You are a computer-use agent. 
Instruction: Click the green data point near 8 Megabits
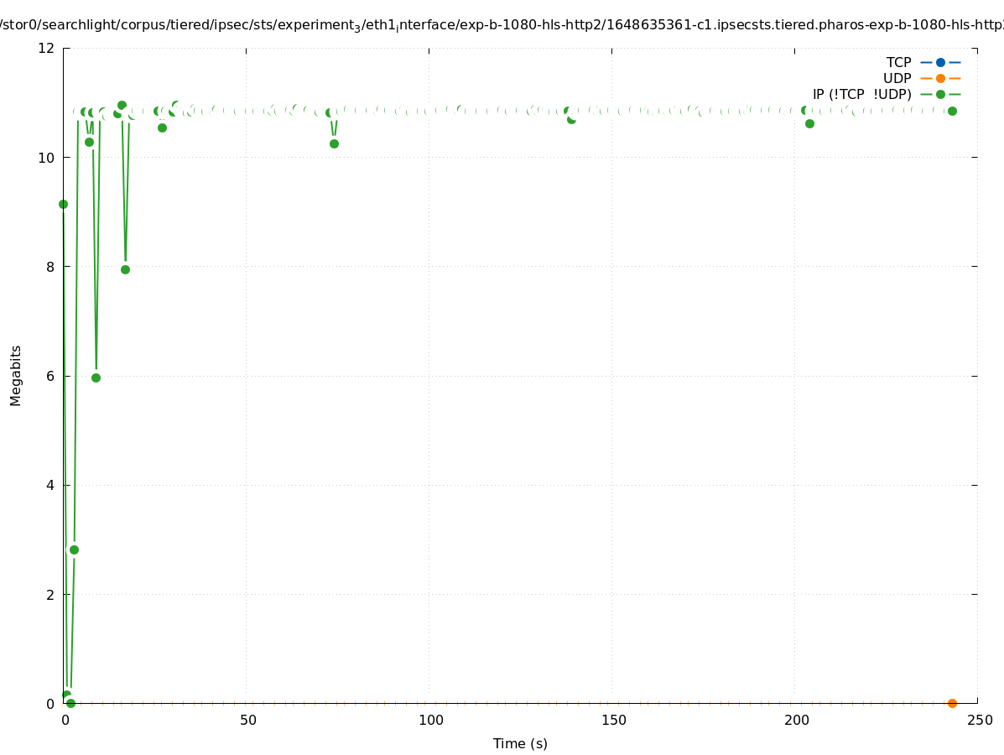point(125,269)
